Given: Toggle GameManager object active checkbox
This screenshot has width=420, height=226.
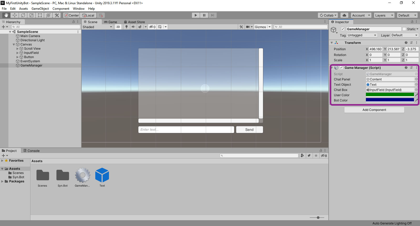Looking at the screenshot, I should 343,29.
